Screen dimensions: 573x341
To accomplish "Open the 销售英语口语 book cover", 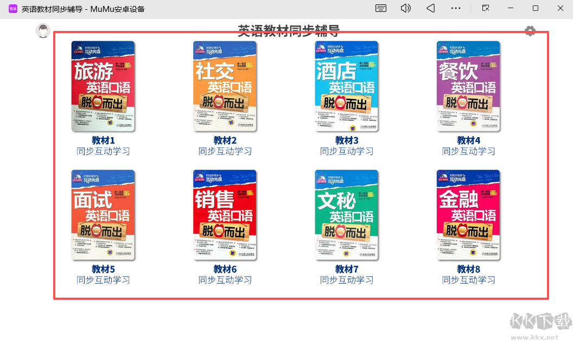I will (x=225, y=215).
